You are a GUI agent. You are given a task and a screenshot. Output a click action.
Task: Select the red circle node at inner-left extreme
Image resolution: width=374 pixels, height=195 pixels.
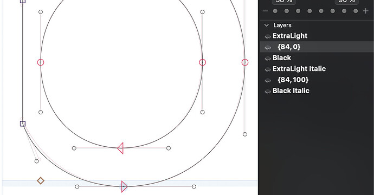point(41,62)
